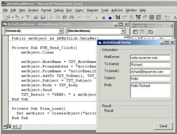Click the Redo toolbar arrow
Image resolution: width=177 pixels, height=134 pixels.
point(87,17)
